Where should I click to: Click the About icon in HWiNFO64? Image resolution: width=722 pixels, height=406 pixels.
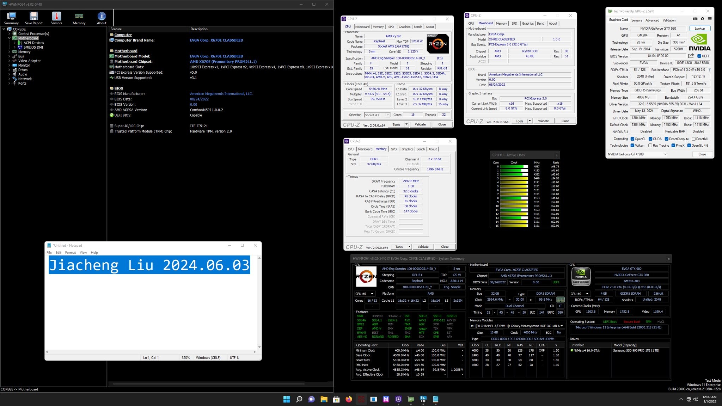102,16
